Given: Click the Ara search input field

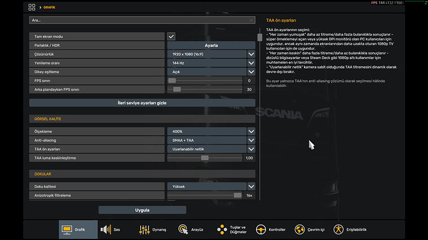Looking at the screenshot, I should point(139,20).
